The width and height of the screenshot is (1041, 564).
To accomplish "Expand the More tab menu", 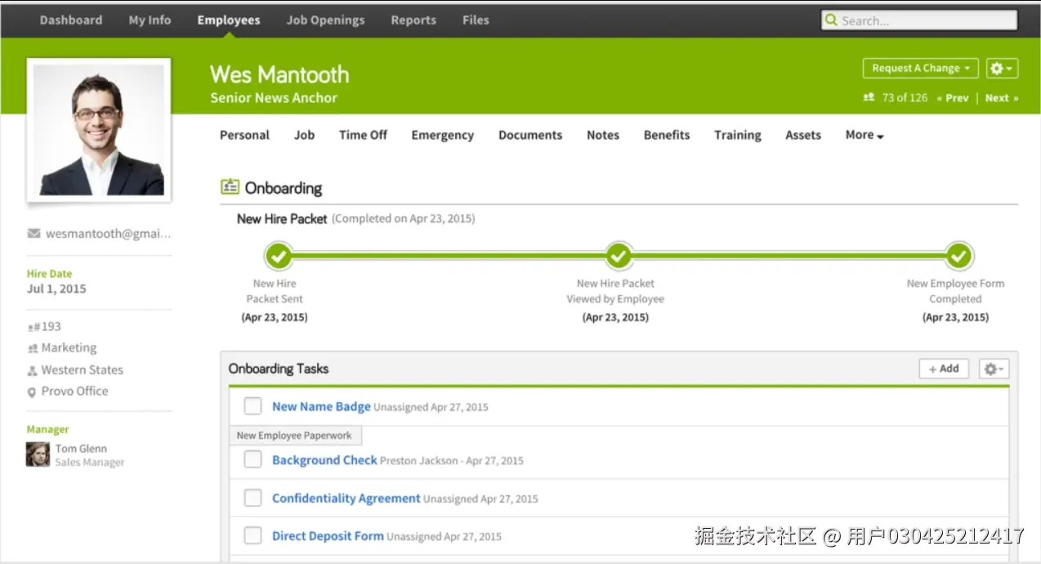I will [x=865, y=135].
